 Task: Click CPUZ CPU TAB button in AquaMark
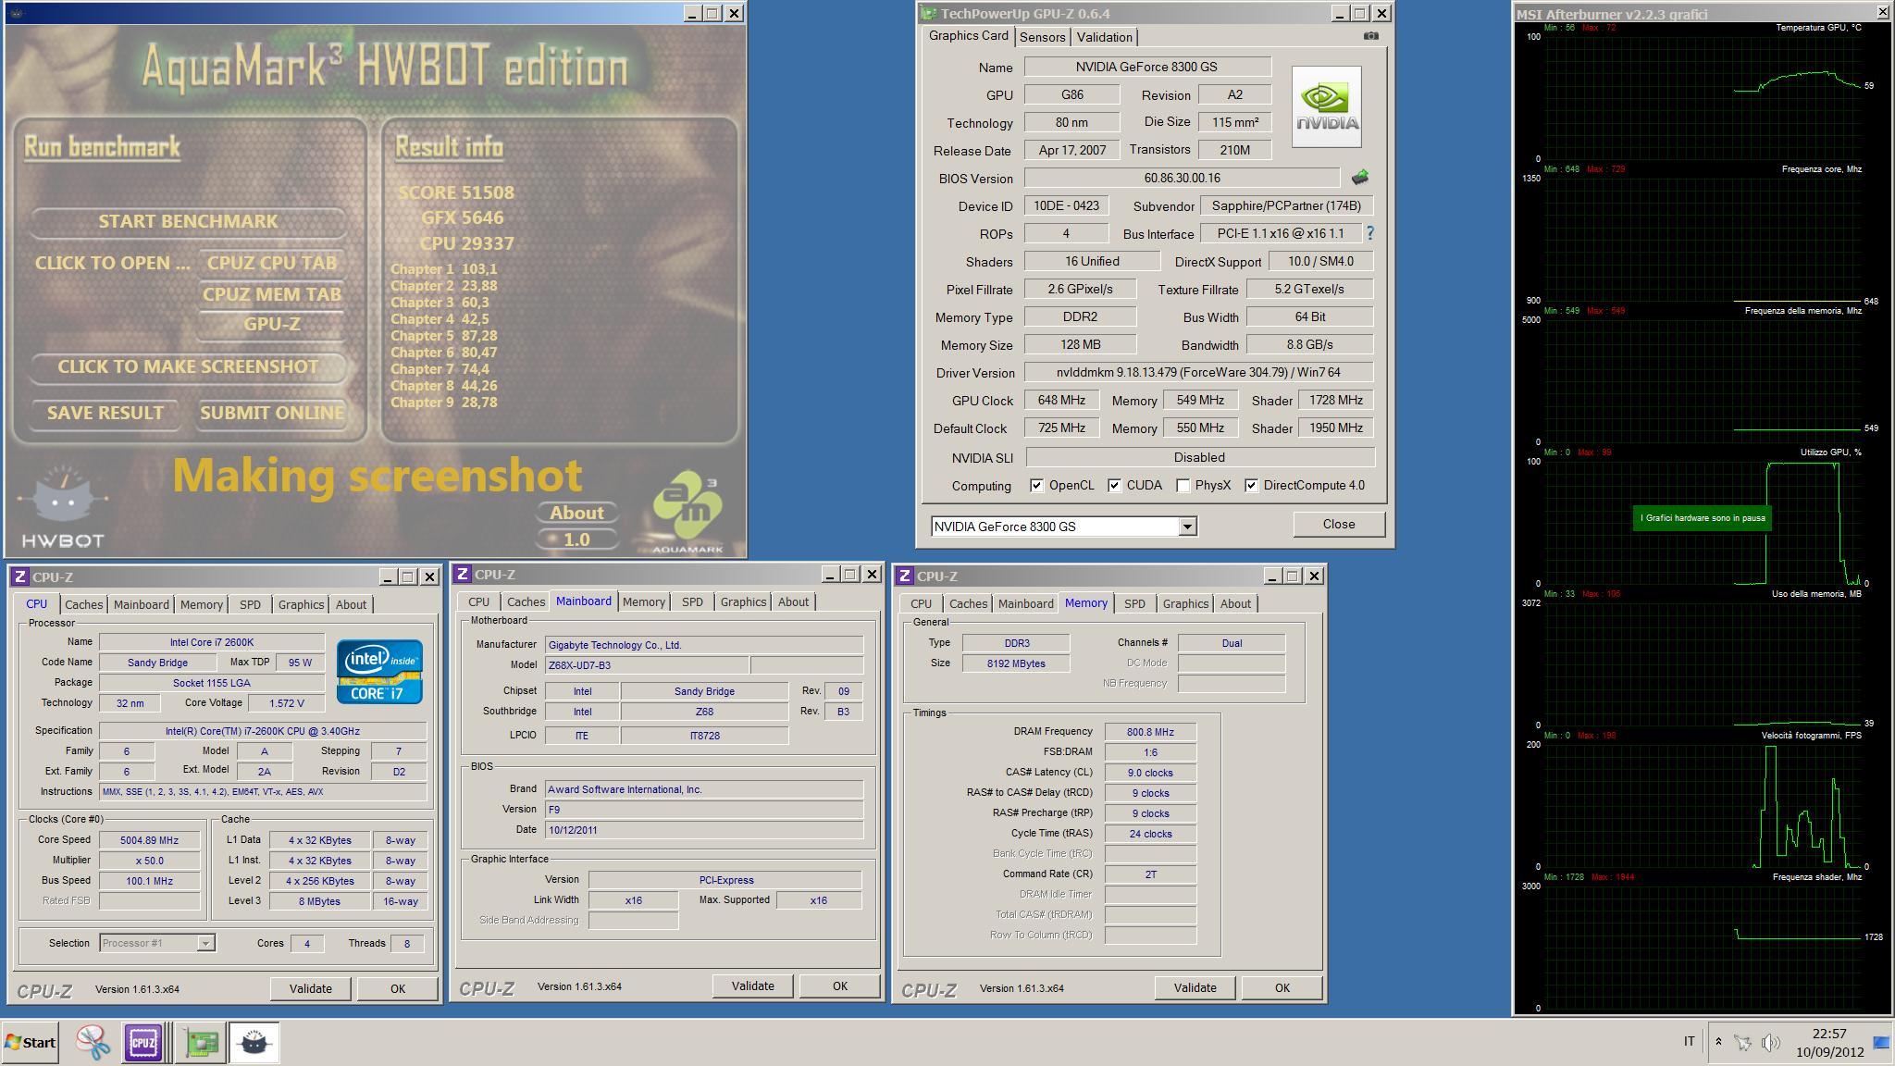(x=271, y=263)
